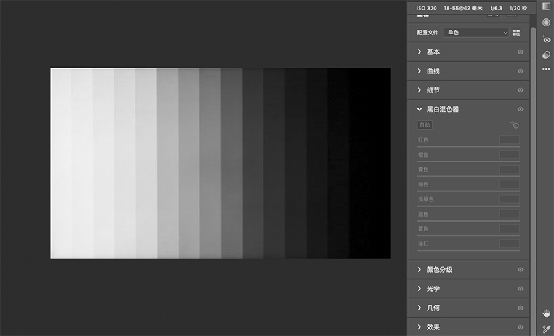The width and height of the screenshot is (554, 336).
Task: Activate the B&W mixer targeted adjustment tool
Action: 515,125
